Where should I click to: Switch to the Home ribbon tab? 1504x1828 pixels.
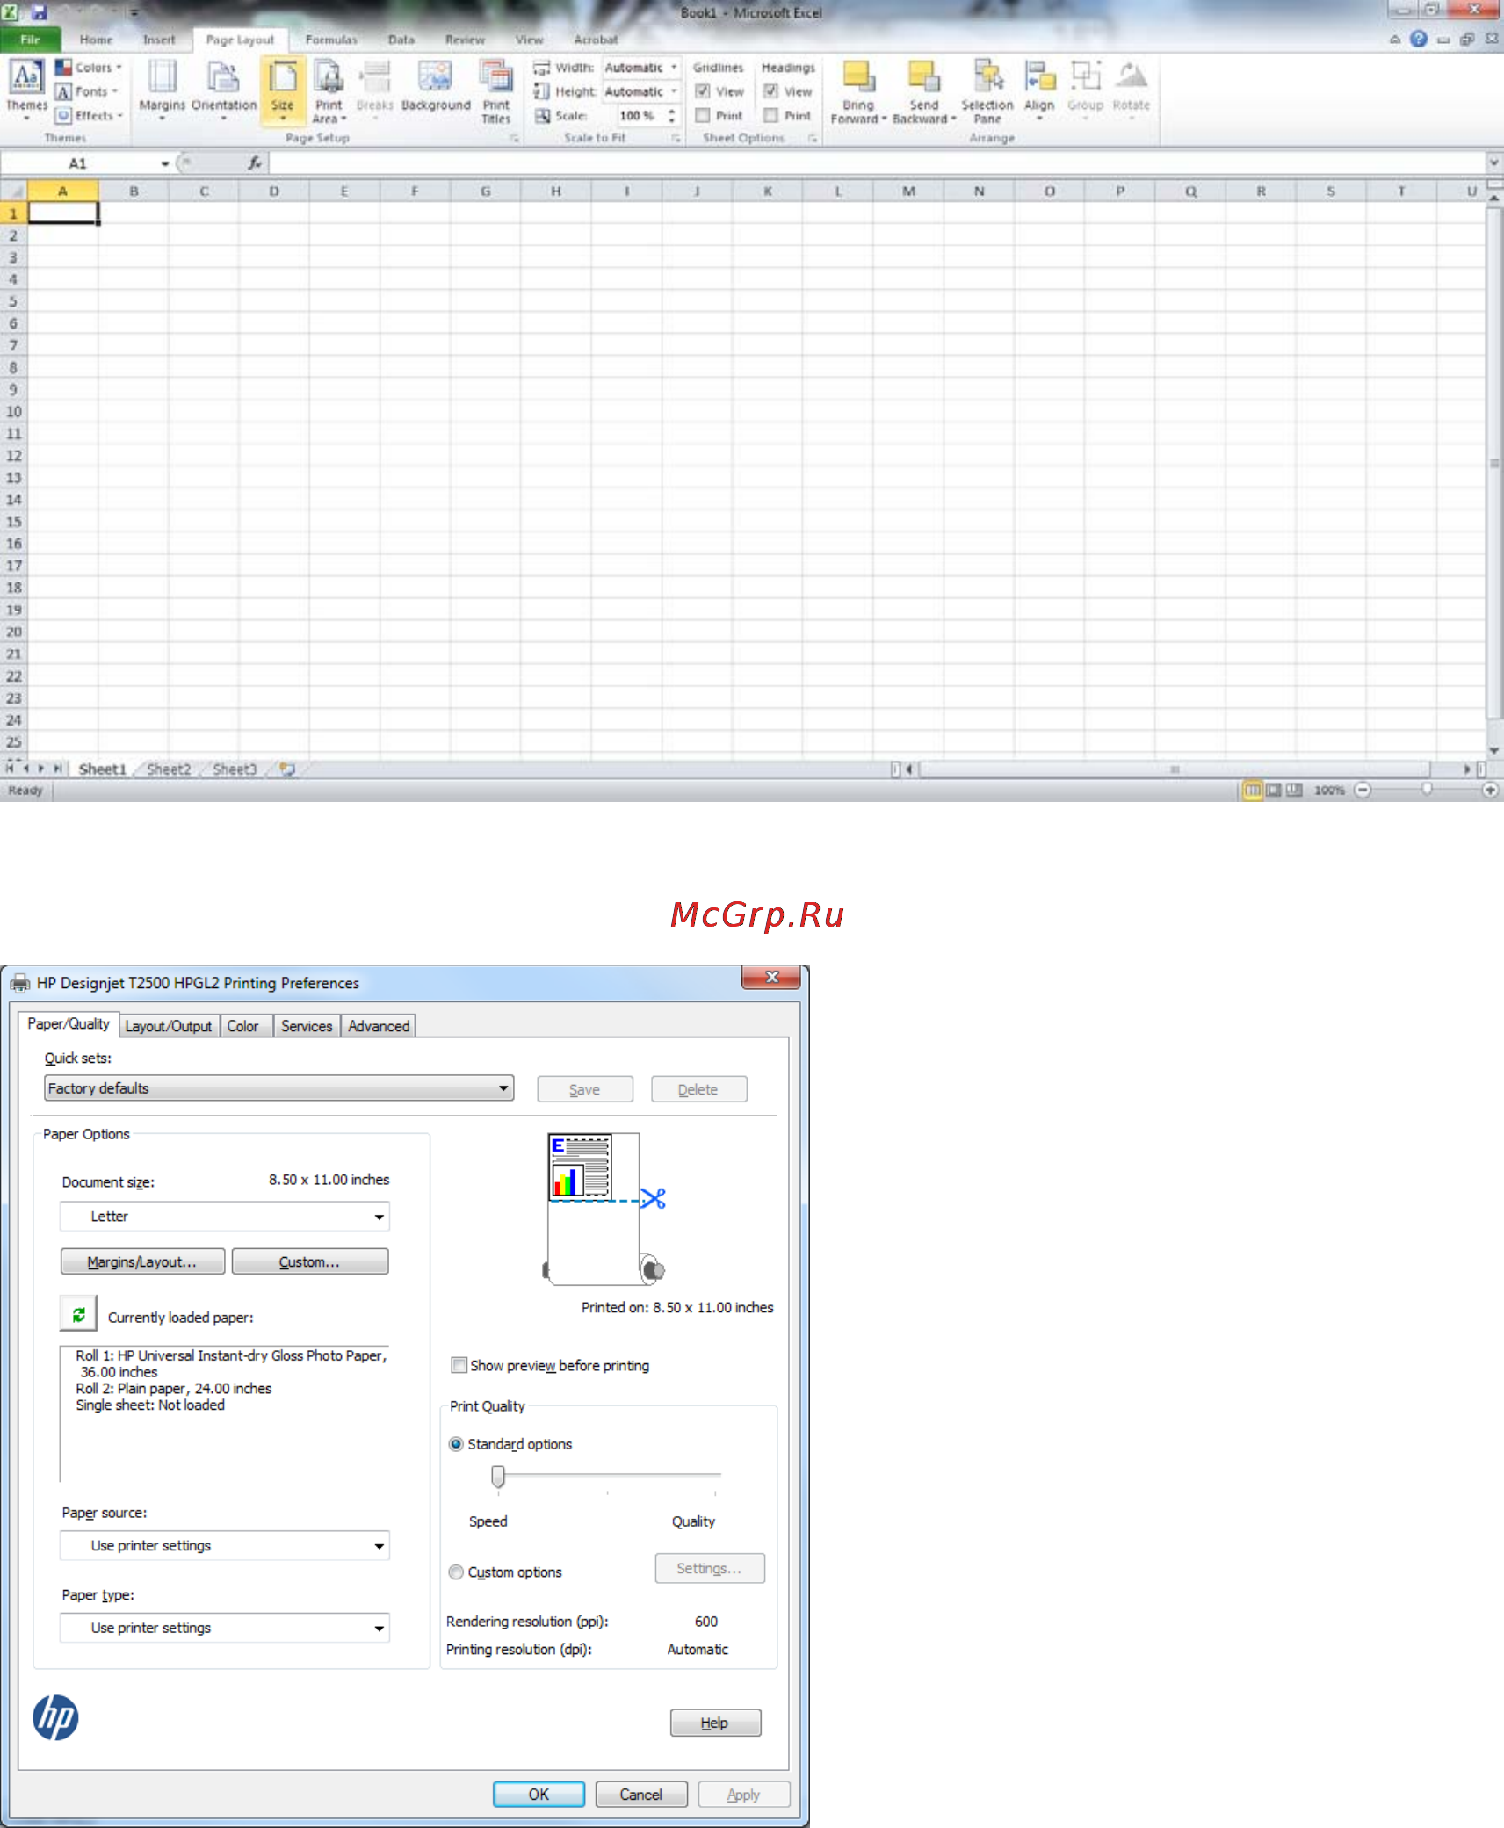click(96, 40)
